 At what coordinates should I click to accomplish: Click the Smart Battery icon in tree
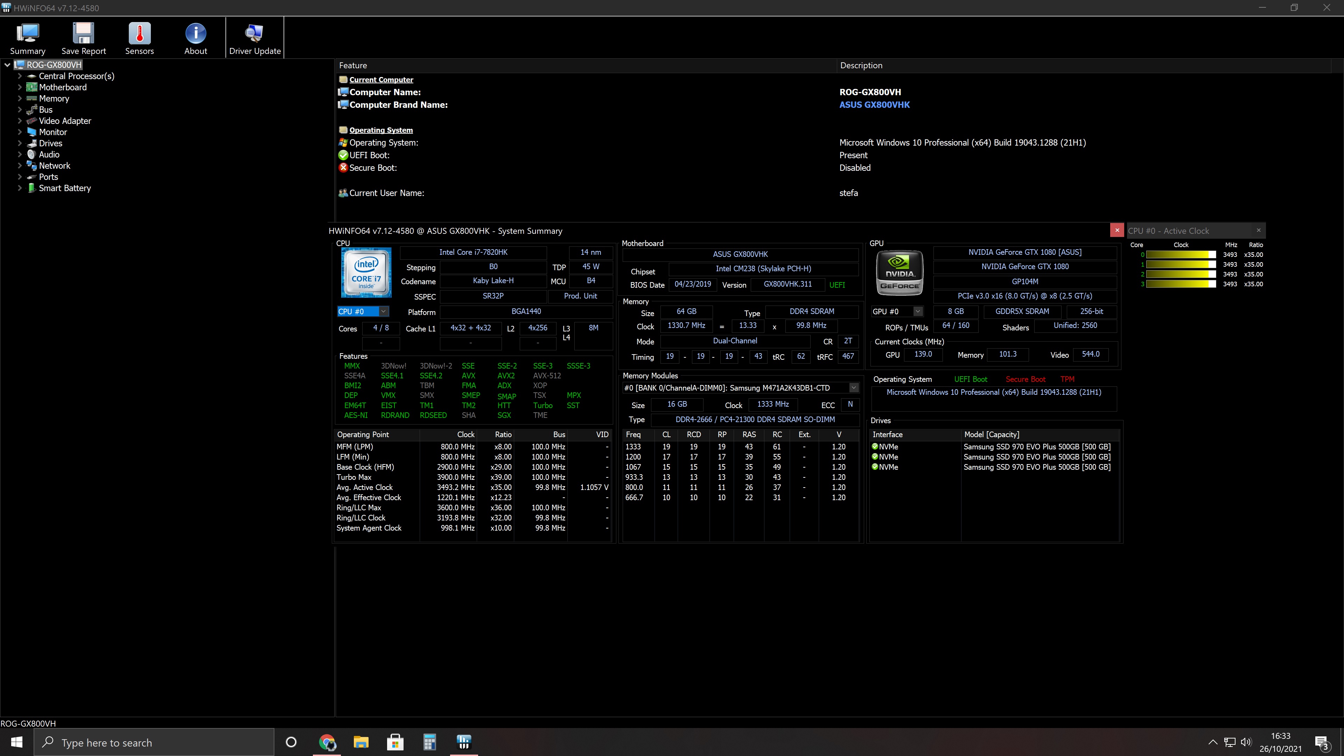pos(32,188)
